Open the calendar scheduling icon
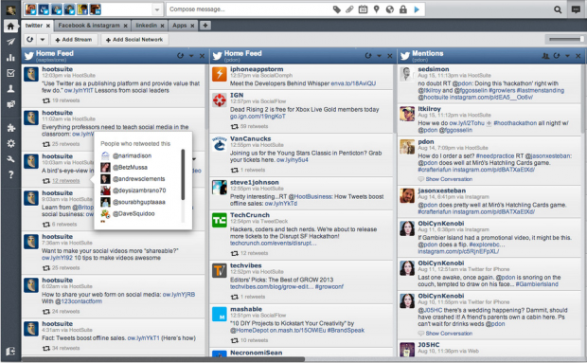 tap(363, 9)
